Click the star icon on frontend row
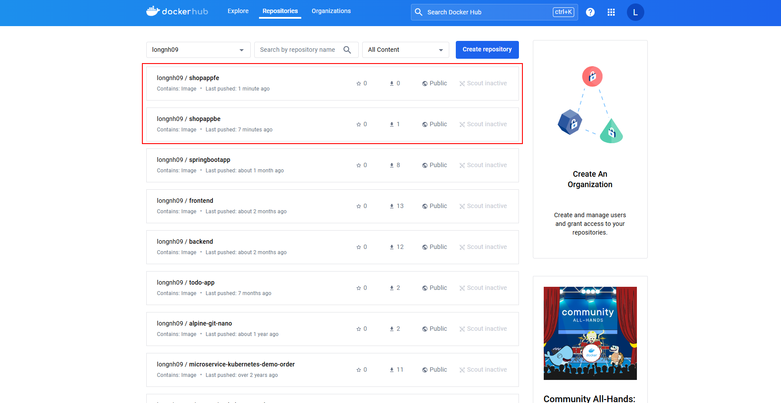The height and width of the screenshot is (403, 781). tap(359, 206)
